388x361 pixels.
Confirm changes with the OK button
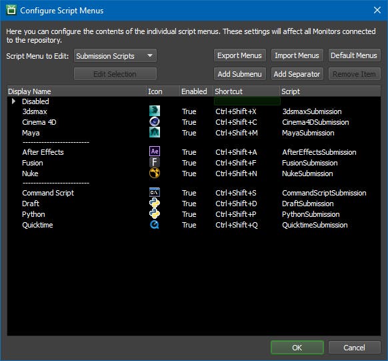pyautogui.click(x=297, y=348)
